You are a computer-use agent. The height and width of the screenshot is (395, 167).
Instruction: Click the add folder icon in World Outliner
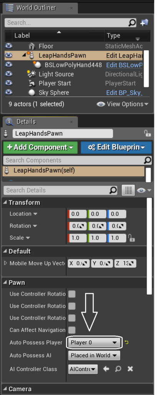click(144, 23)
